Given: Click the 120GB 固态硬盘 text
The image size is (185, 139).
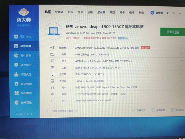Looking at the screenshot, I should tap(90, 81).
